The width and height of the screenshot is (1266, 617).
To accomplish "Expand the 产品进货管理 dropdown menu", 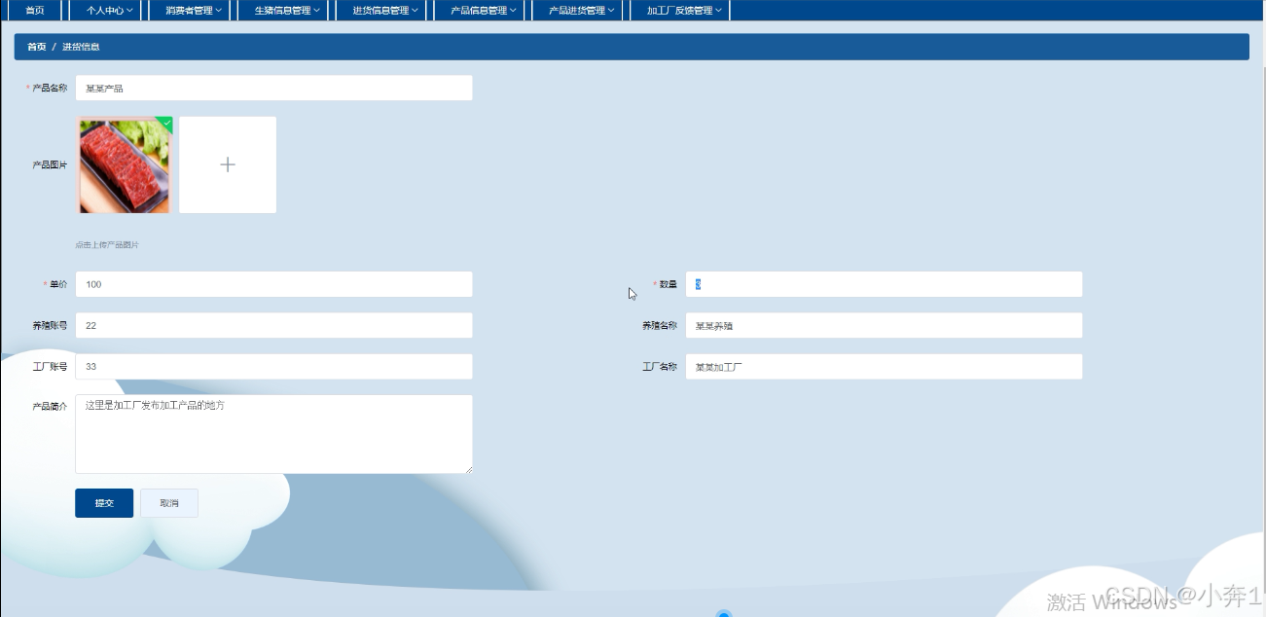I will coord(577,11).
